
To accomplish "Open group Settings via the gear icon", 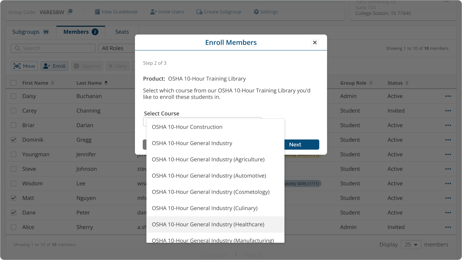I will (x=256, y=12).
